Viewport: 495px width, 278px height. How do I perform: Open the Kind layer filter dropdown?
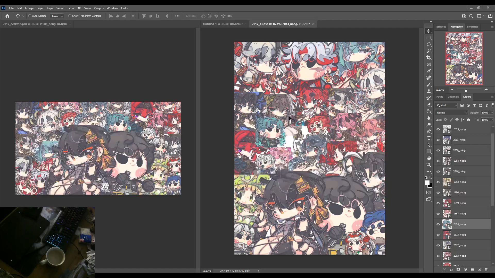pos(447,106)
